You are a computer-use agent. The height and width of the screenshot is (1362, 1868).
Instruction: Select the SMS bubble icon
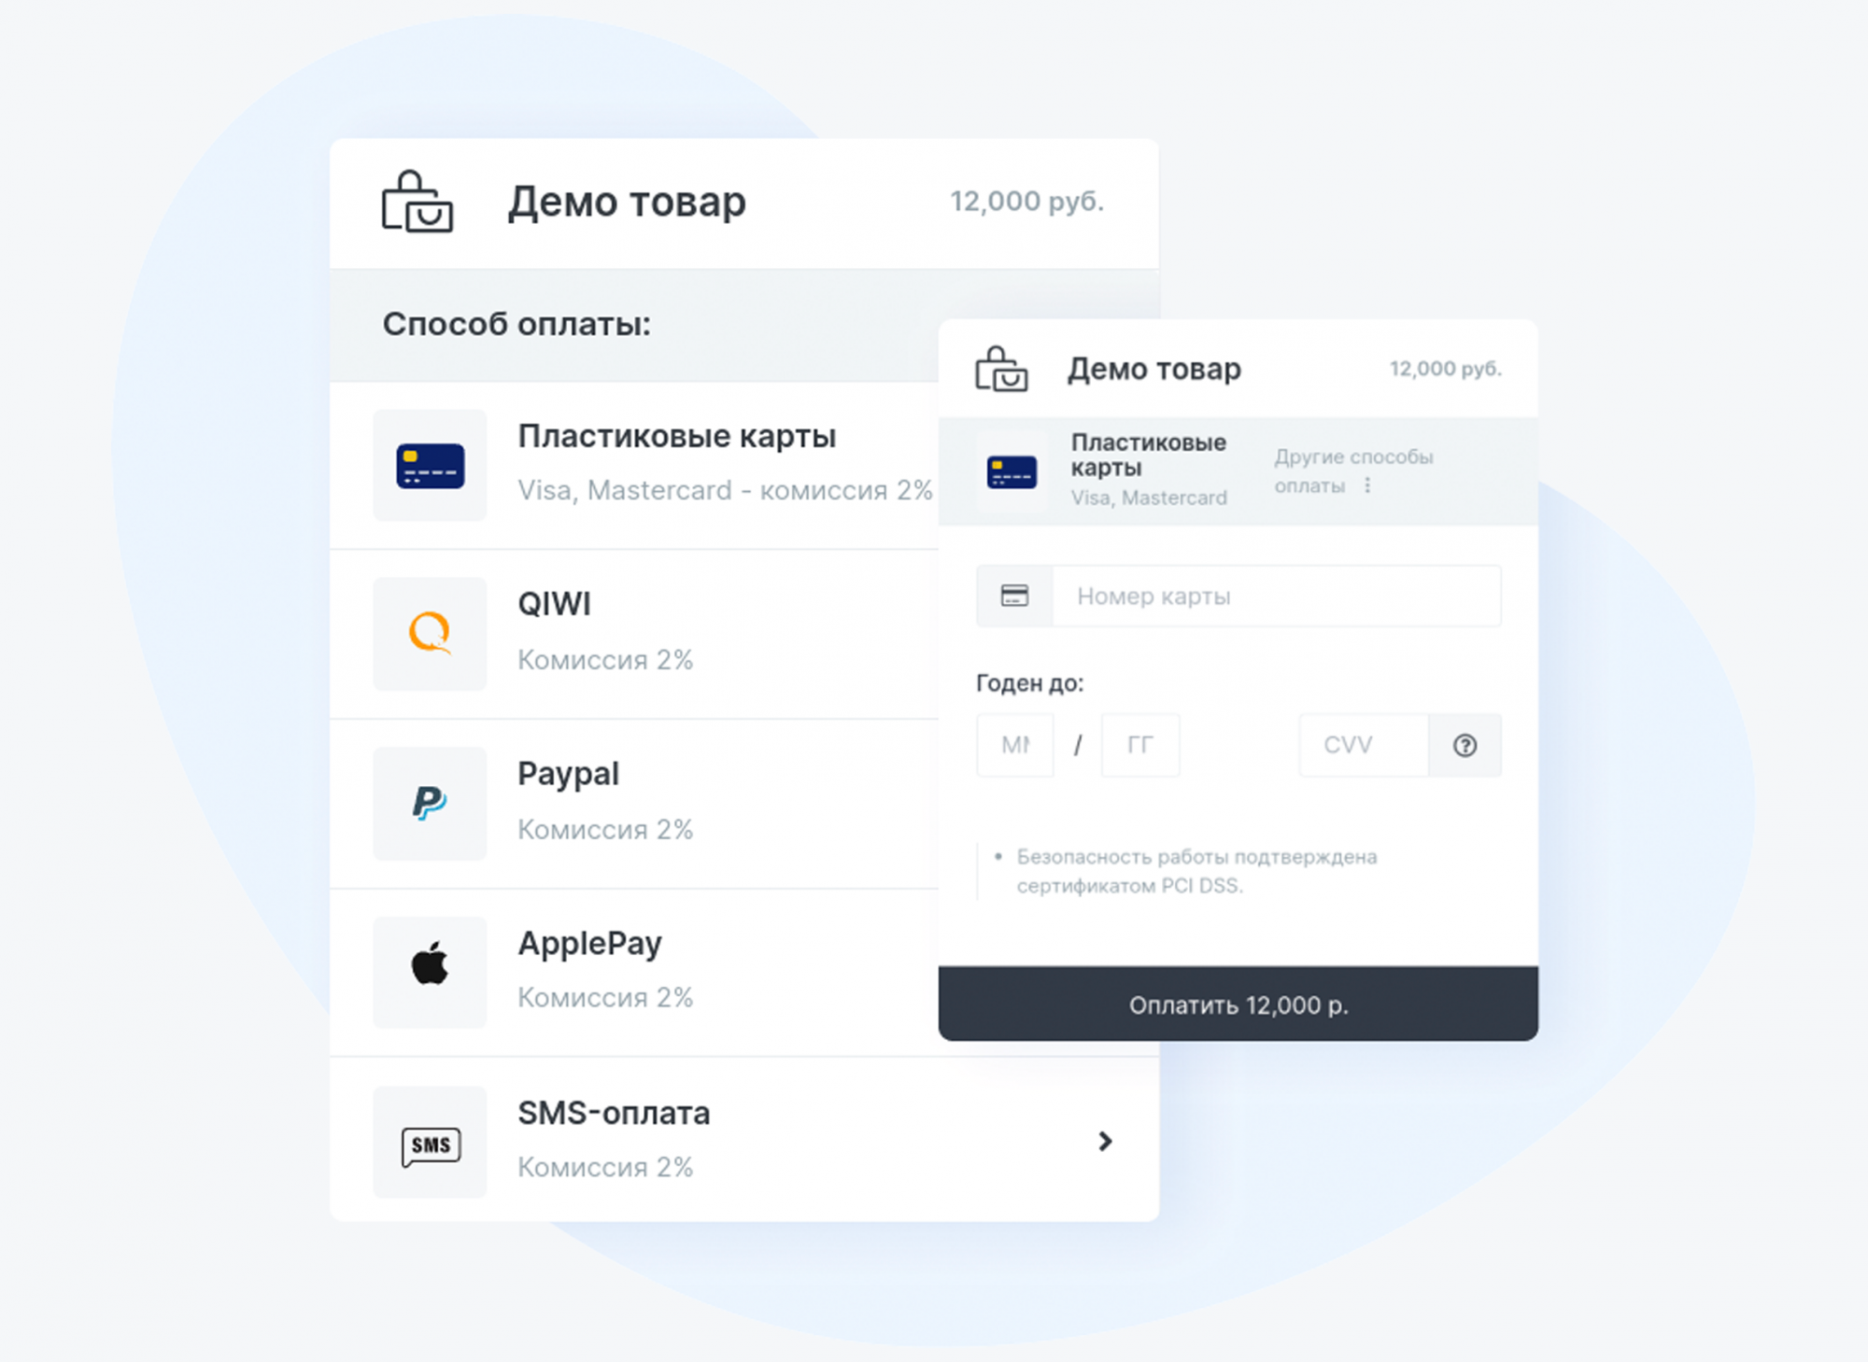pos(431,1145)
